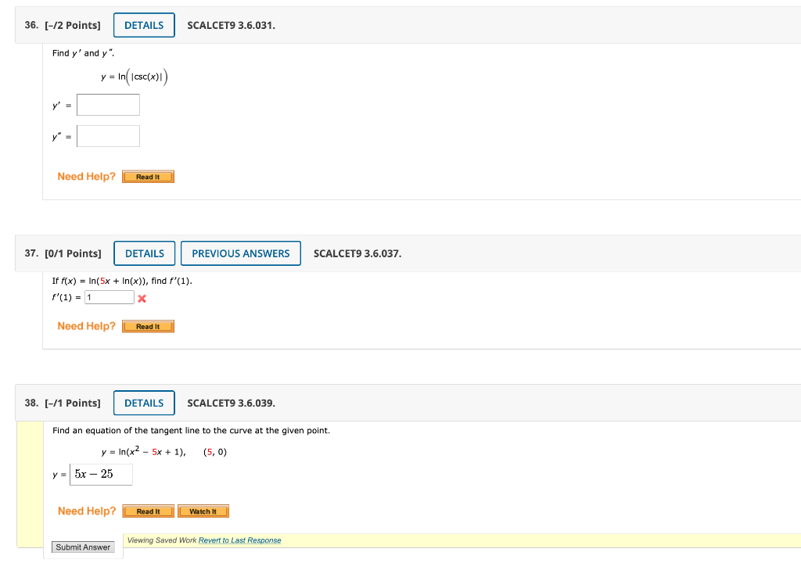Click the red X incorrect-answer icon beside f'(1)
801x563 pixels.
coord(142,298)
